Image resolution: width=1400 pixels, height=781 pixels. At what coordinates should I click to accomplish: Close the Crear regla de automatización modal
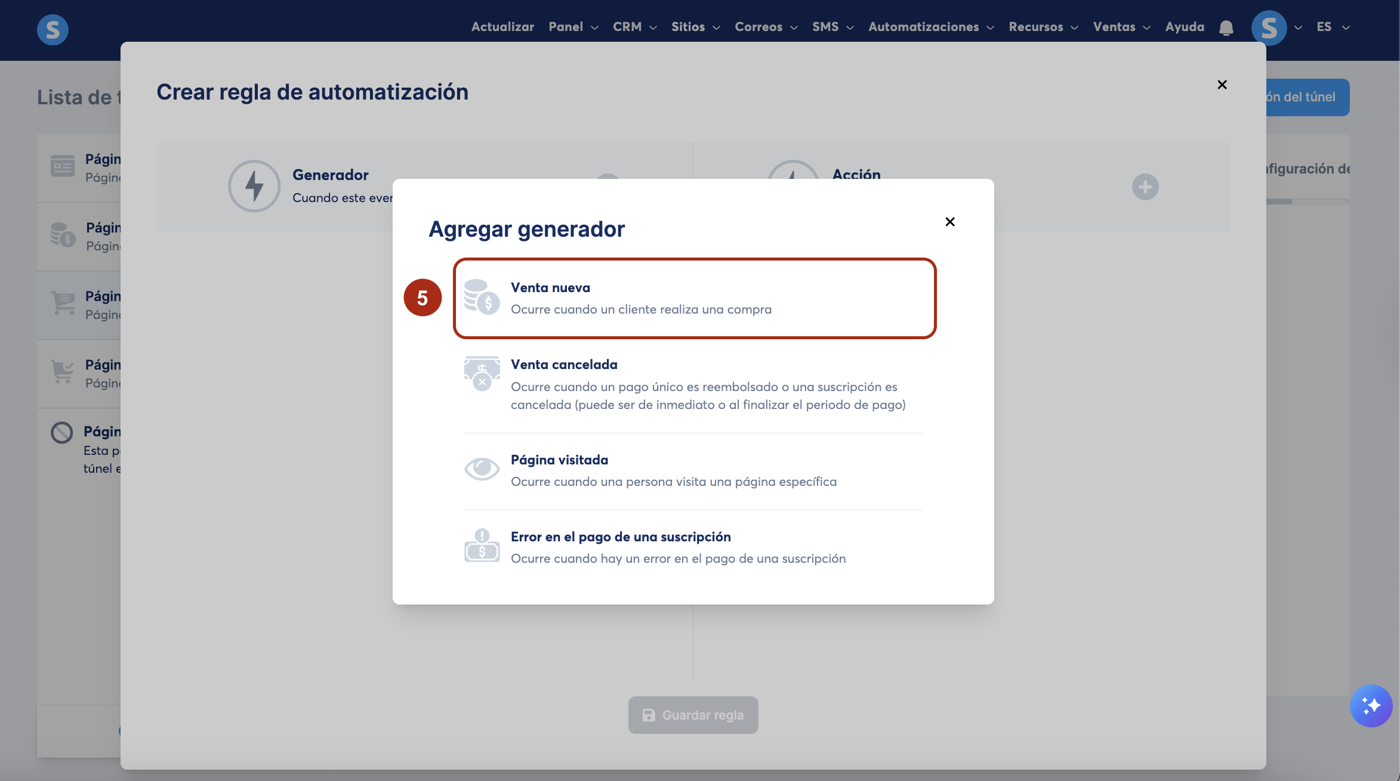(1222, 85)
